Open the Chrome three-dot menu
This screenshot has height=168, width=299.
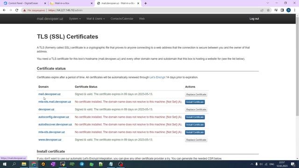pyautogui.click(x=295, y=10)
